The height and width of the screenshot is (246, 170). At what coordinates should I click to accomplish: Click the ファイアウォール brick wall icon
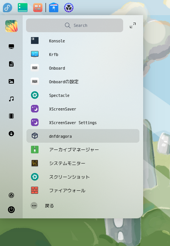[x=35, y=190]
